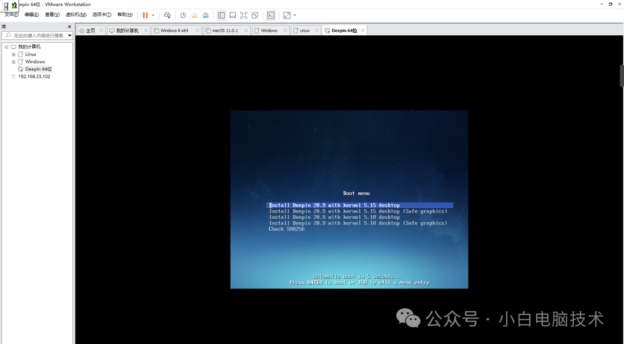Toggle the console view button
The width and height of the screenshot is (624, 344).
coord(270,15)
